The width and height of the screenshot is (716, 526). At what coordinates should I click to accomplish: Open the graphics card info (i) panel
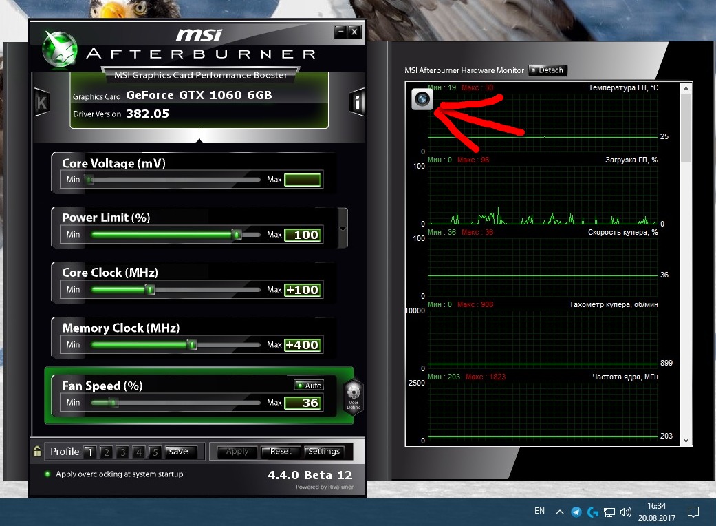pyautogui.click(x=357, y=102)
